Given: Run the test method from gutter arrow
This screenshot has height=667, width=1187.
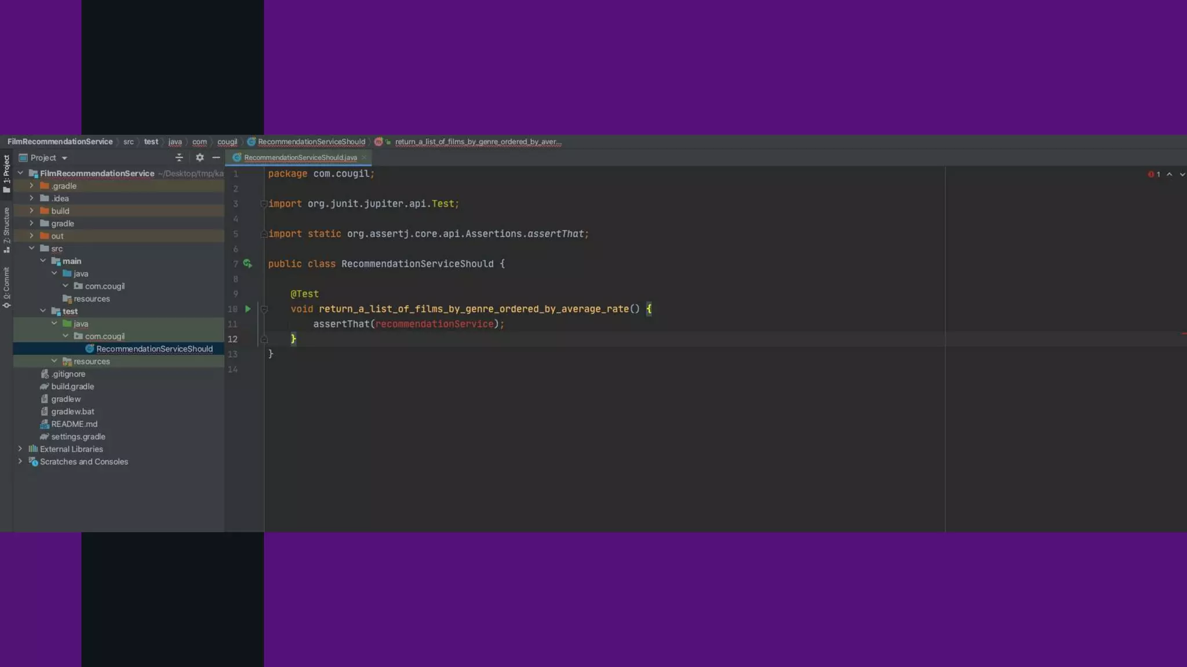Looking at the screenshot, I should (x=247, y=309).
